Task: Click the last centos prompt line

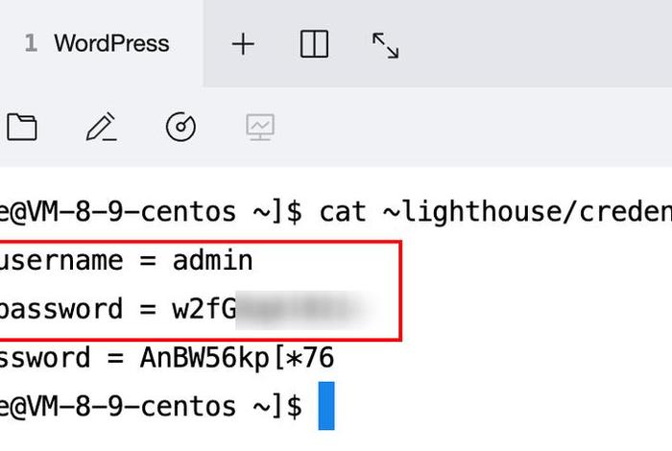Action: tap(151, 406)
